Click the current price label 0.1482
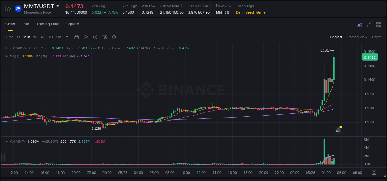 pos(370,57)
